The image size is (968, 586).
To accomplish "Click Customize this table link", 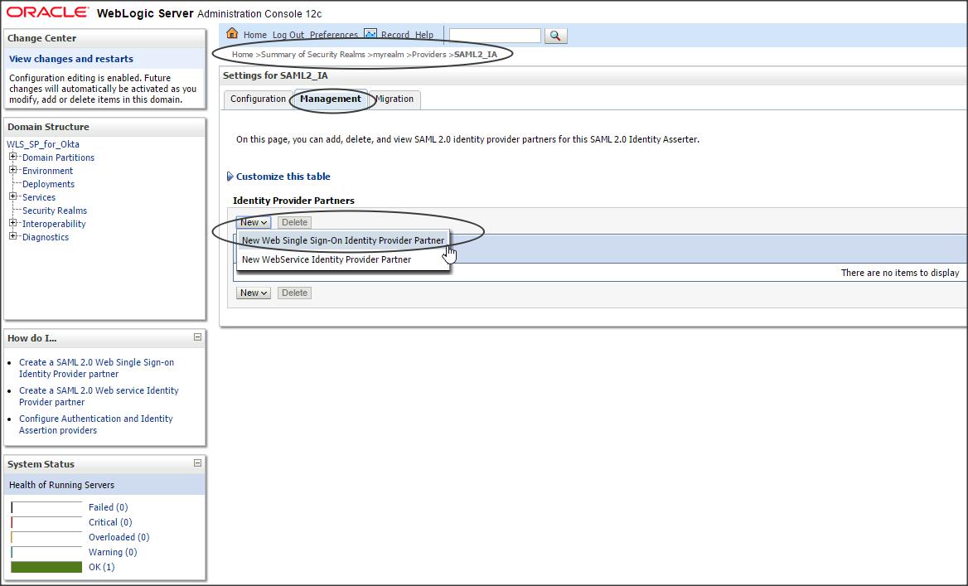I will click(283, 177).
